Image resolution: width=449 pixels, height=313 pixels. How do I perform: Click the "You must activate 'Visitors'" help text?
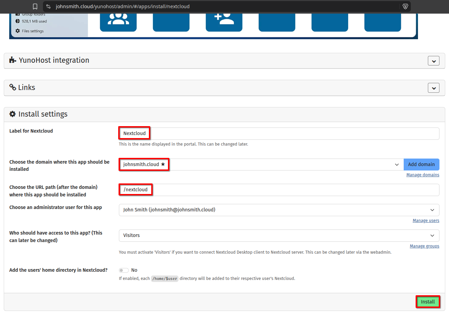coord(255,252)
